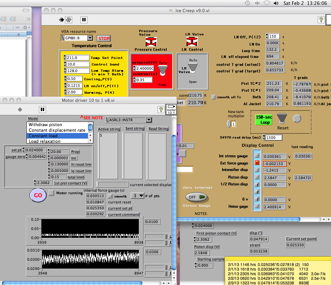
Task: Click the Run arrow in Motor driver window
Action: pyautogui.click(x=20, y=109)
